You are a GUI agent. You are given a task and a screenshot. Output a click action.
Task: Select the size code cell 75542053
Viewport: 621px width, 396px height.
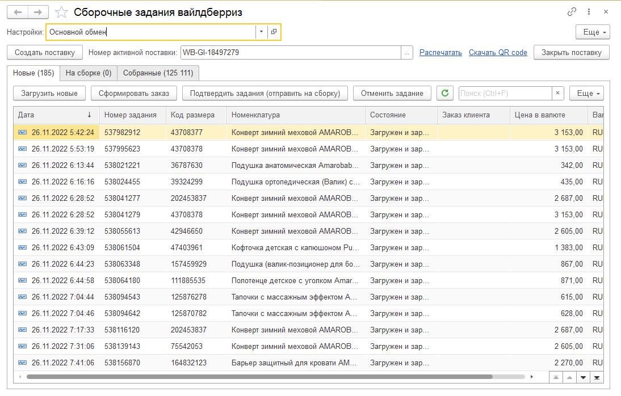pyautogui.click(x=196, y=346)
